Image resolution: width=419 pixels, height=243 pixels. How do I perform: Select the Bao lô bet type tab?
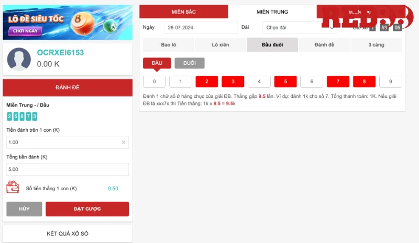point(168,45)
